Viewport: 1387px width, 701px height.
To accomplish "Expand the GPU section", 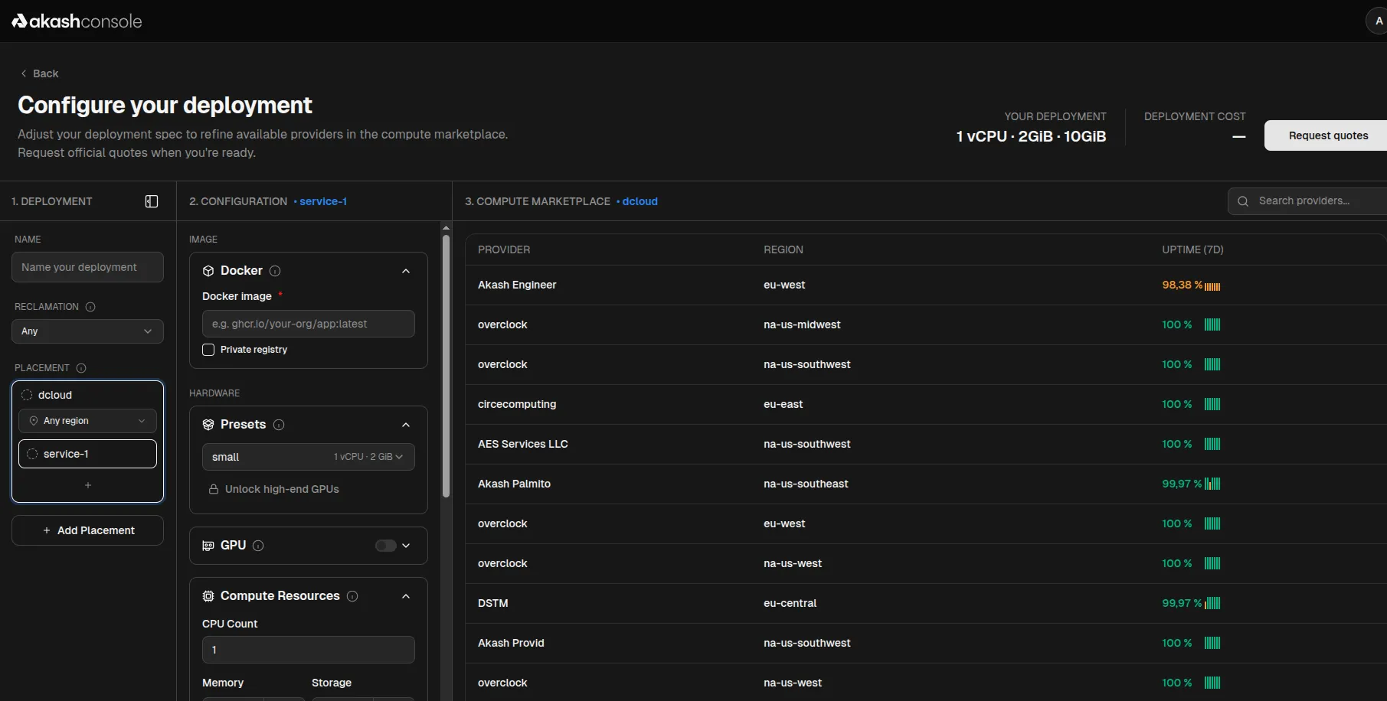I will [x=406, y=546].
